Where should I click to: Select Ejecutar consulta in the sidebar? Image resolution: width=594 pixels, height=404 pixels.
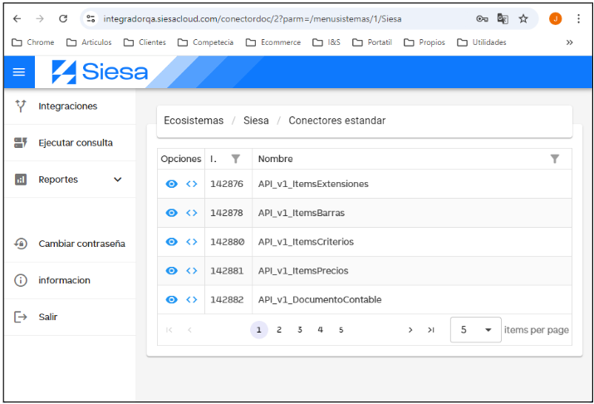coord(75,143)
